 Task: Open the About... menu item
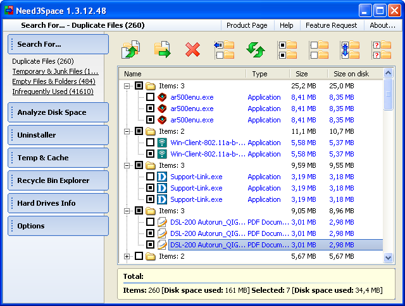[x=382, y=25]
